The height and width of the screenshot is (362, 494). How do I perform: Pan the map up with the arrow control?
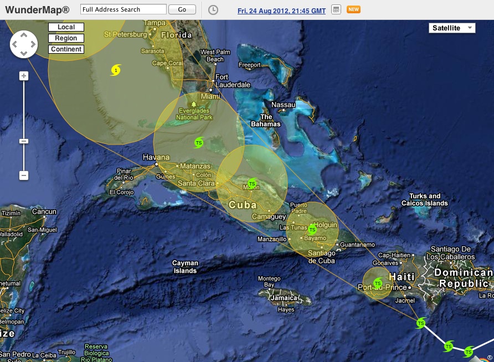click(24, 35)
